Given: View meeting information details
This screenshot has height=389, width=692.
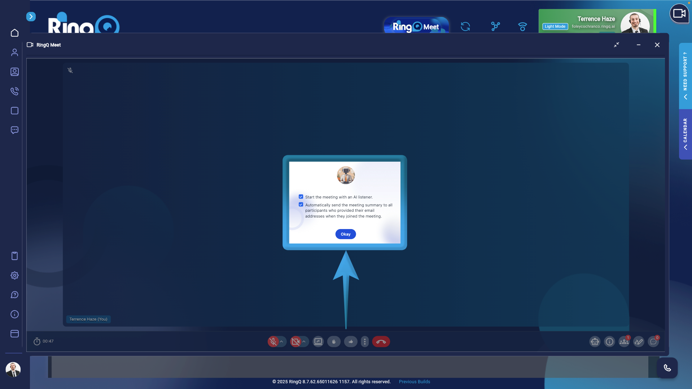Looking at the screenshot, I should [x=609, y=341].
